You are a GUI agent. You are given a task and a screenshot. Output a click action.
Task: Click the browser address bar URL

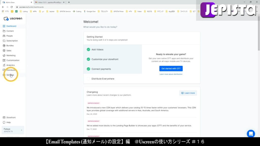tap(31, 7)
